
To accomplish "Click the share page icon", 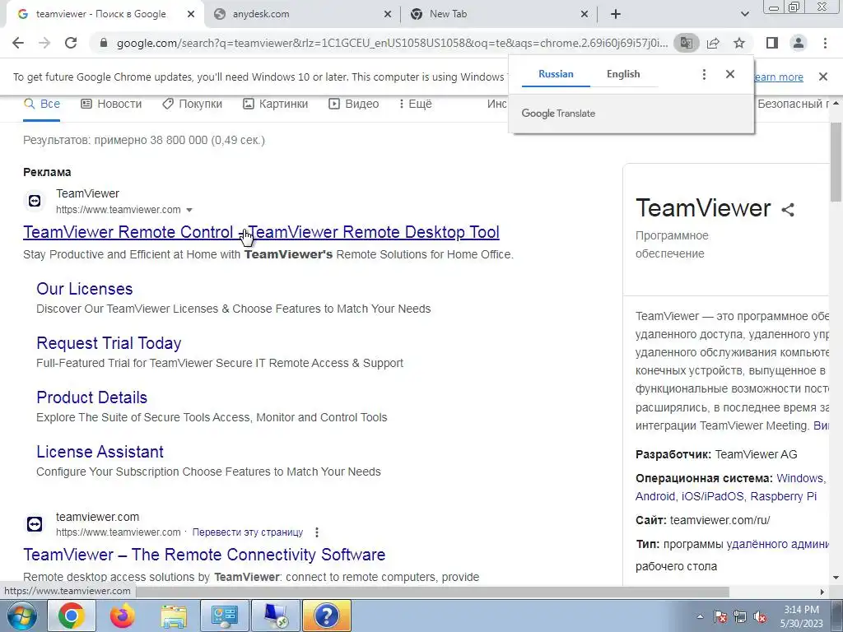I will (713, 43).
